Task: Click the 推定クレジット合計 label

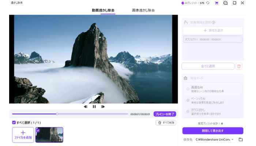Action: (209, 123)
